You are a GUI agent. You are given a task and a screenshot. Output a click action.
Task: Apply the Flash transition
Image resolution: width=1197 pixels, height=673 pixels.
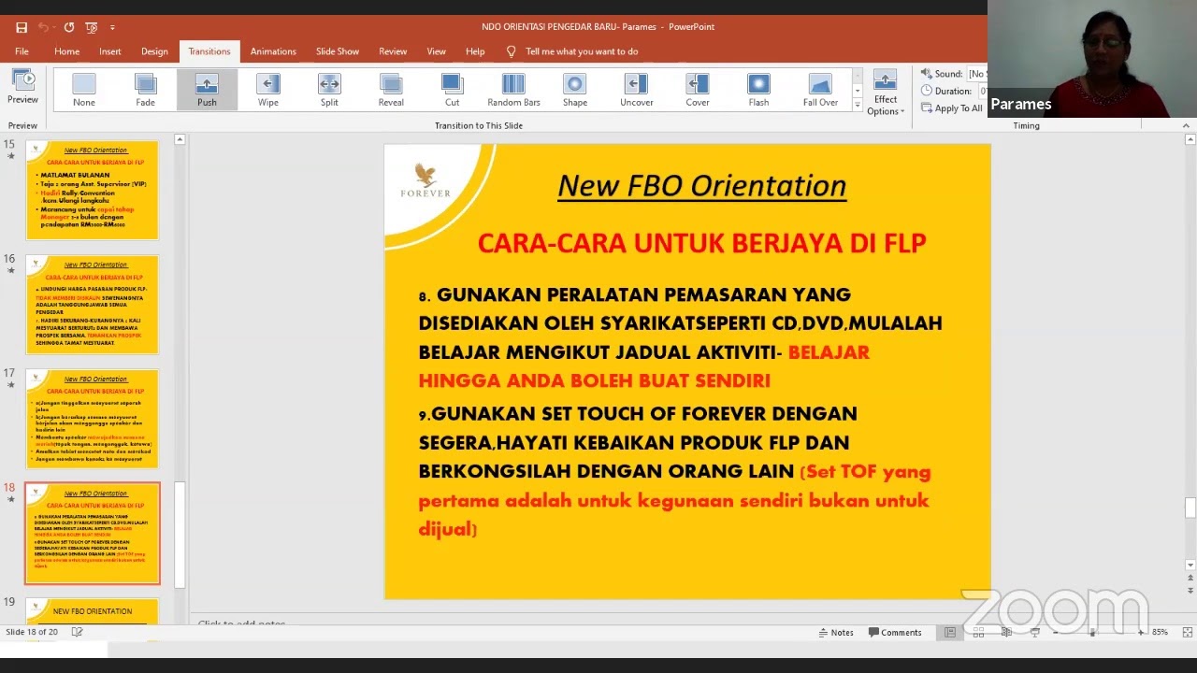point(758,91)
